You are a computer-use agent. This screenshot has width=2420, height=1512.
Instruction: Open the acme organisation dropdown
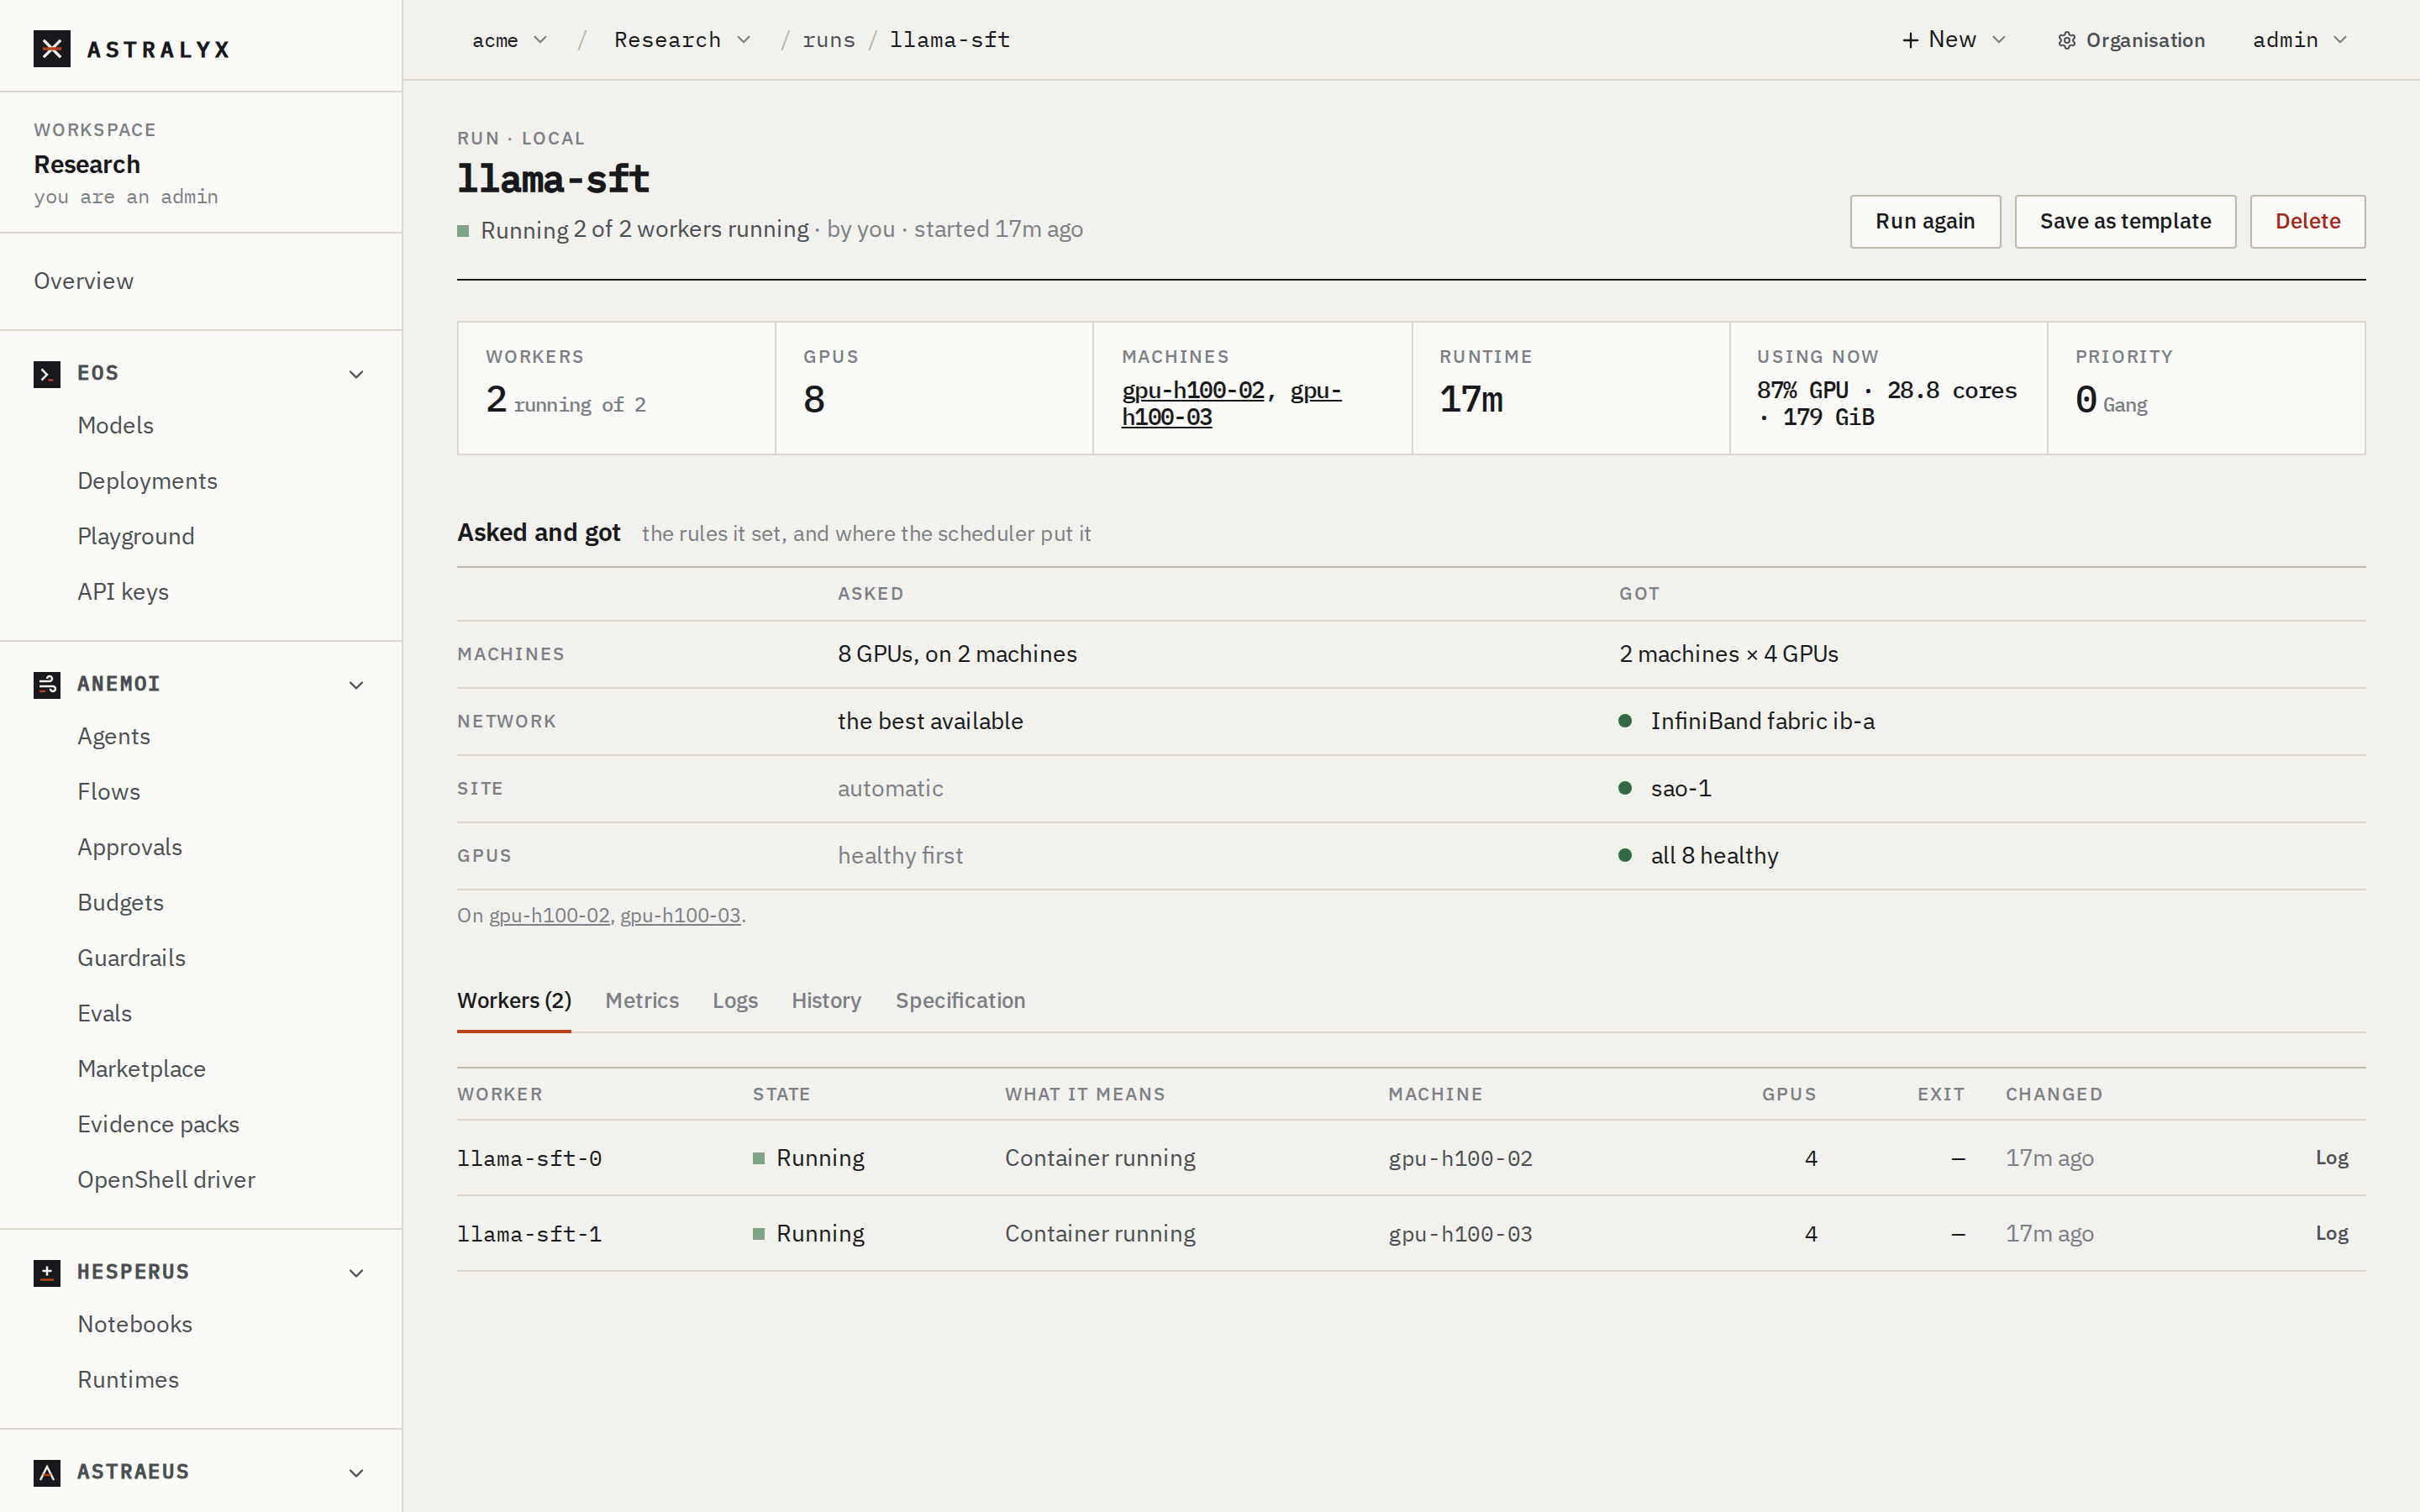(510, 40)
